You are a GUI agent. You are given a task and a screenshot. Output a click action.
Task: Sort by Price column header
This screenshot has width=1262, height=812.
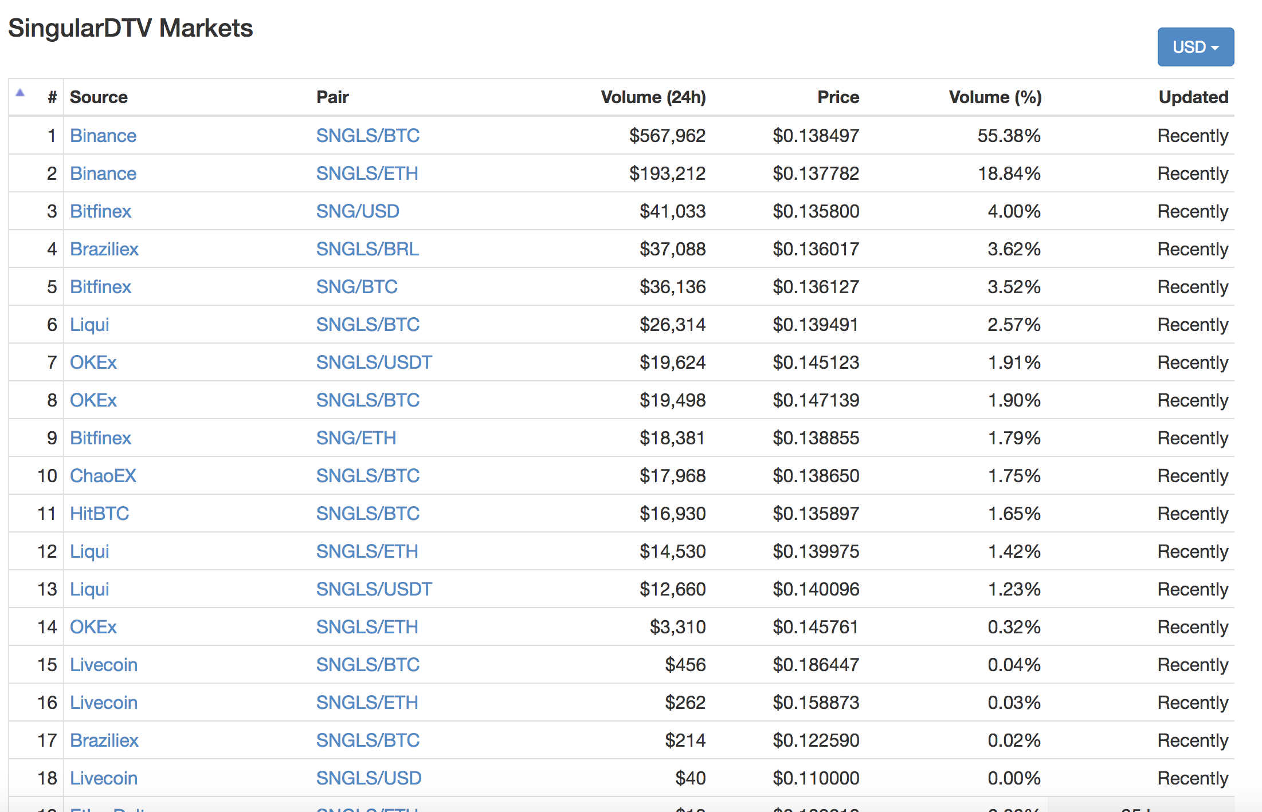click(x=838, y=97)
